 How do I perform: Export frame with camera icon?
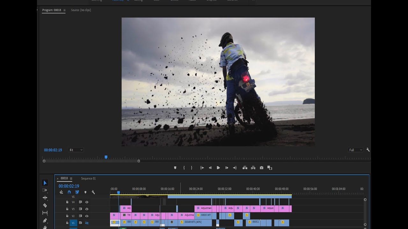261,168
